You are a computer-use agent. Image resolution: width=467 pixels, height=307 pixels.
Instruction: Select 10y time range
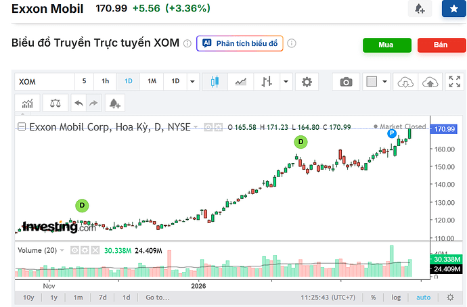click(x=28, y=298)
